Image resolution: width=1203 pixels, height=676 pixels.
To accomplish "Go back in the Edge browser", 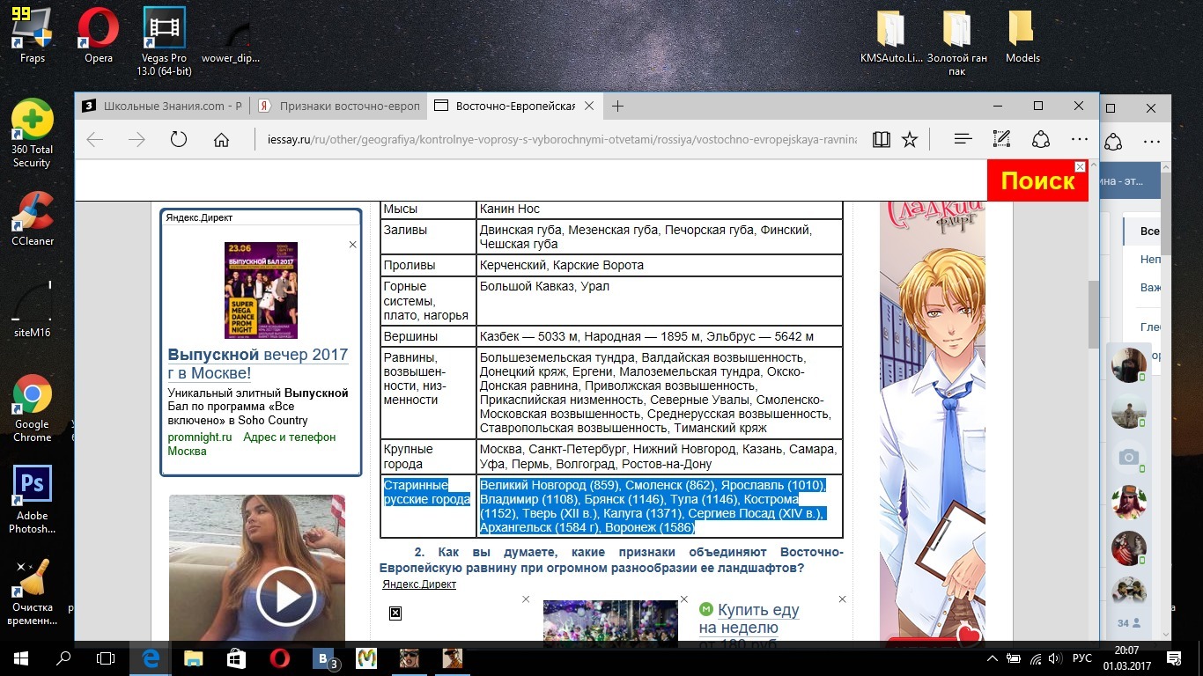I will (x=95, y=139).
